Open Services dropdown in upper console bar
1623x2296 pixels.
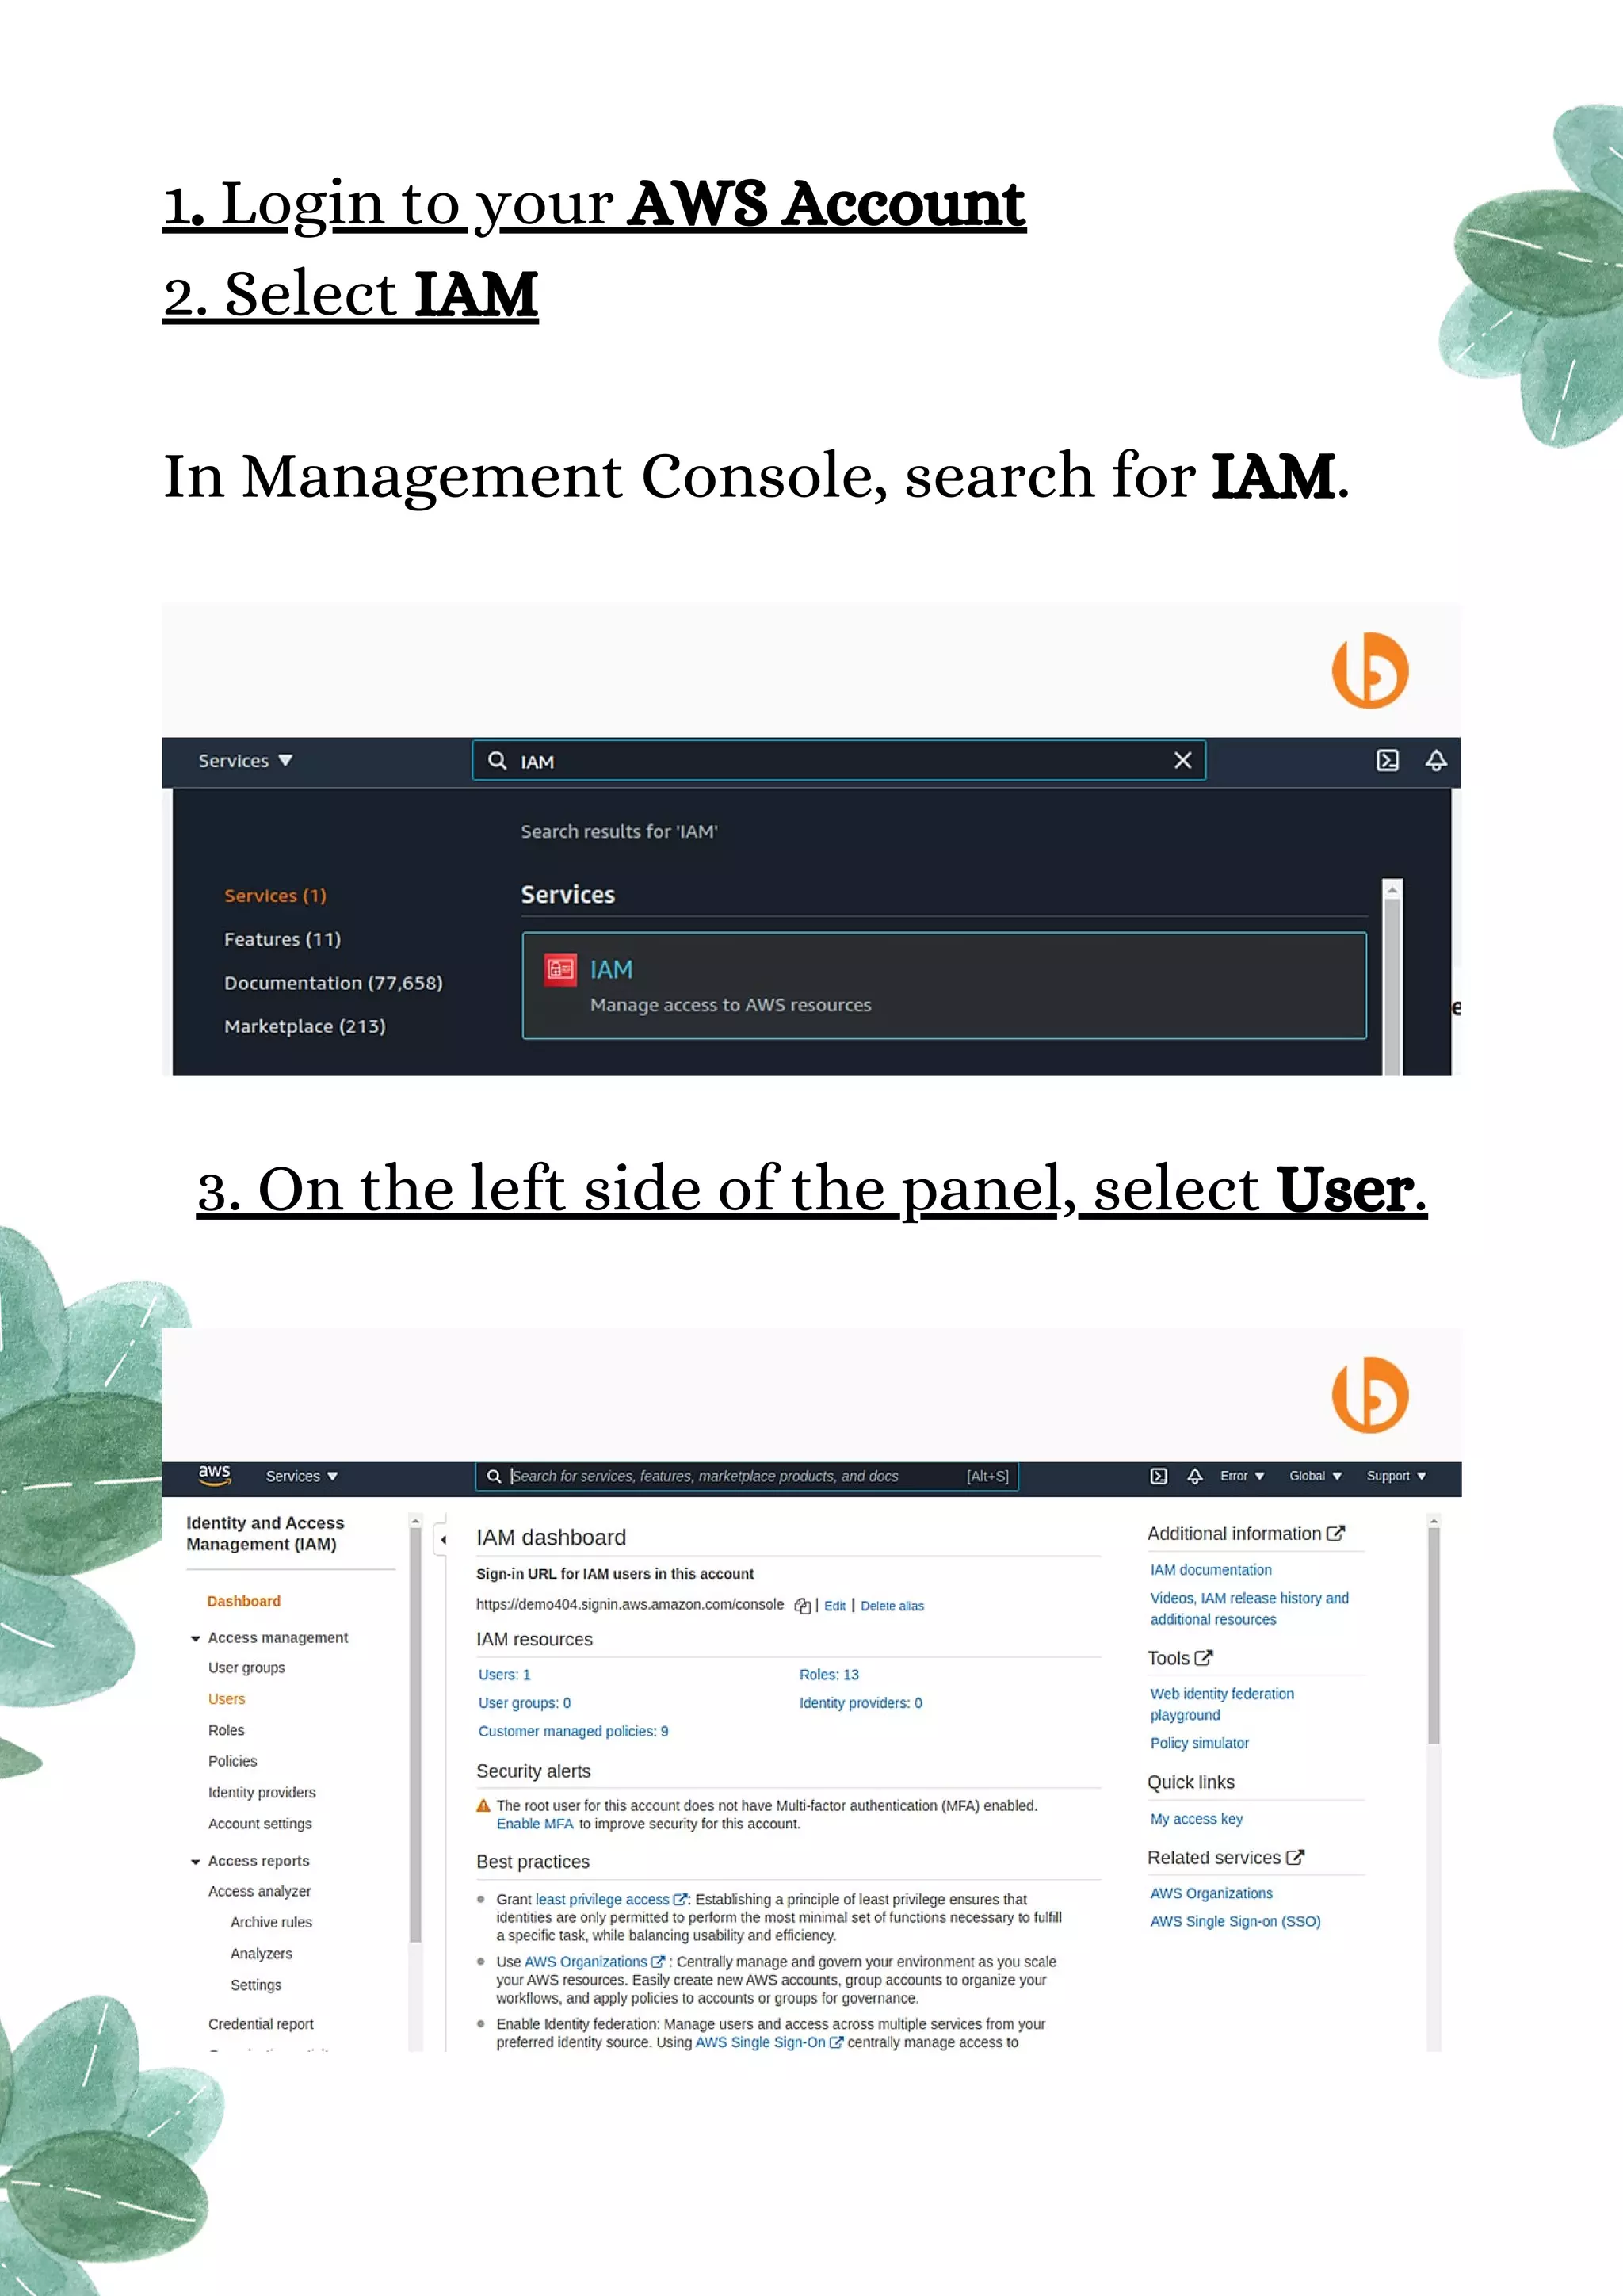(x=245, y=761)
